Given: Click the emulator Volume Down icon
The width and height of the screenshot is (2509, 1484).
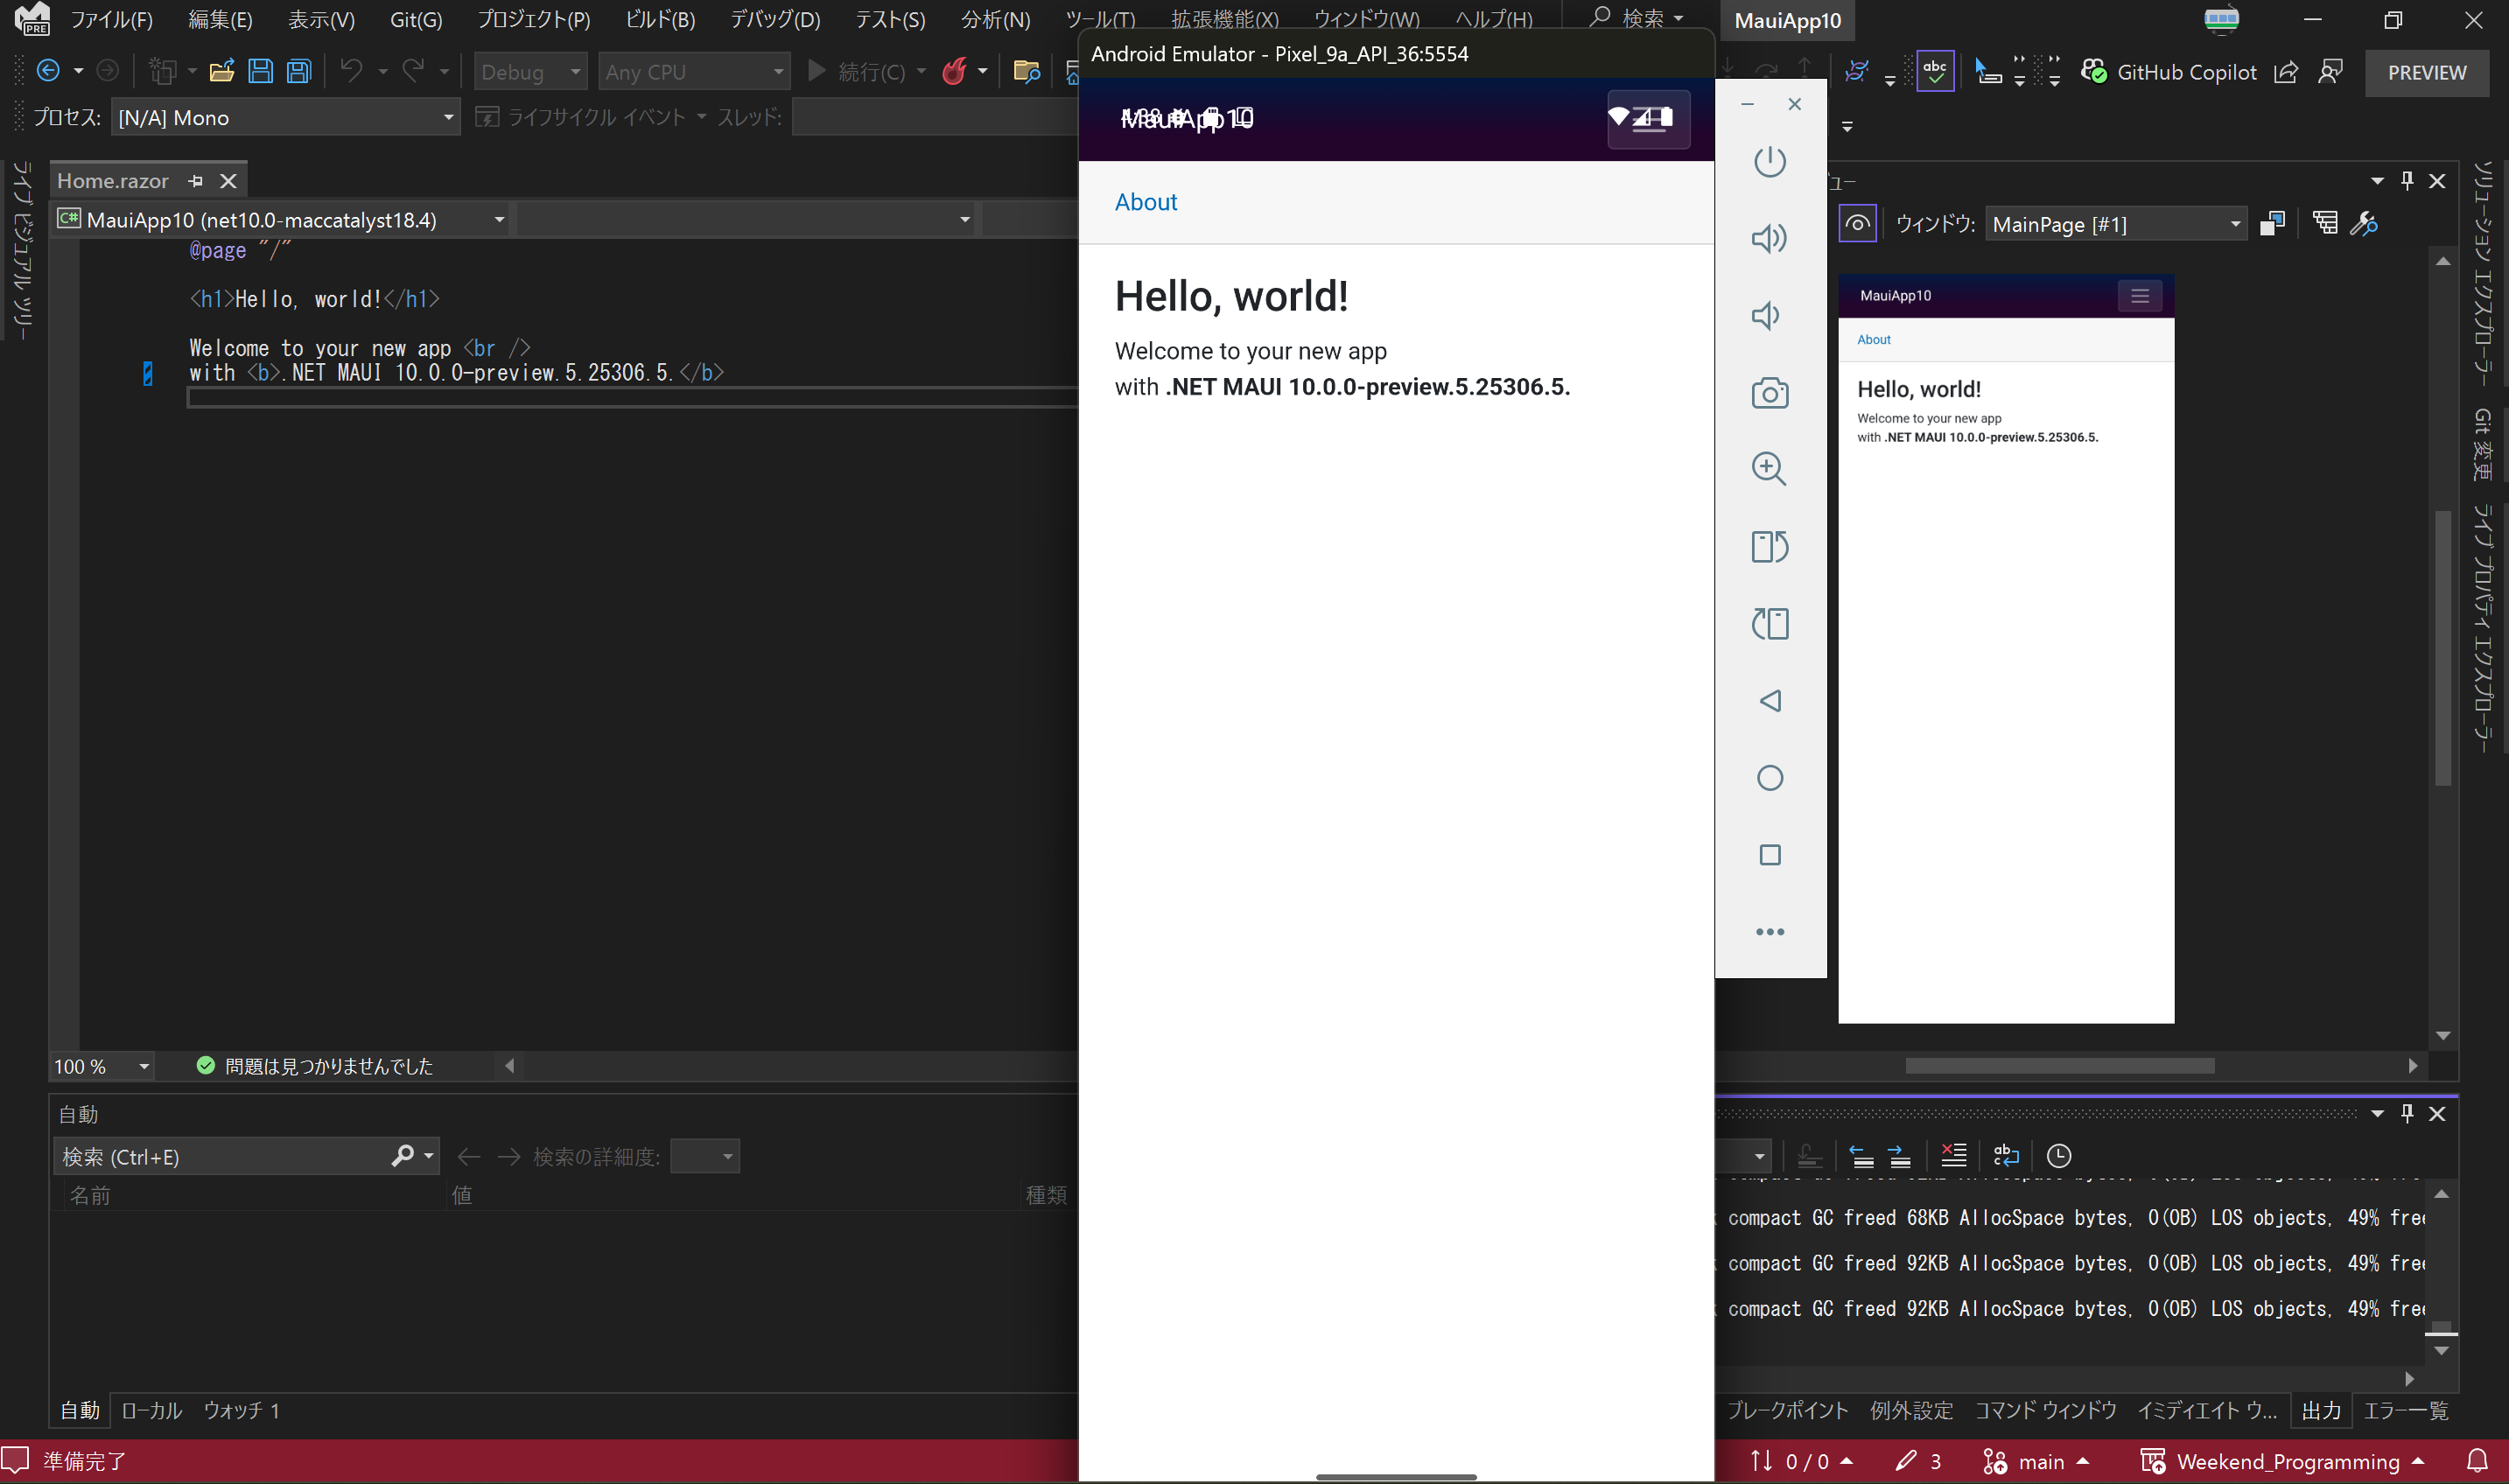Looking at the screenshot, I should pos(1766,316).
